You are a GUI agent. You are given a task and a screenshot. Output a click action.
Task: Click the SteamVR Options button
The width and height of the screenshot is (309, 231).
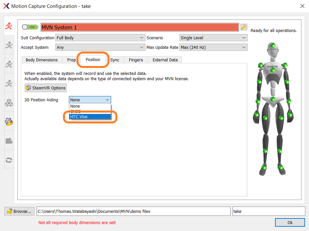point(45,87)
